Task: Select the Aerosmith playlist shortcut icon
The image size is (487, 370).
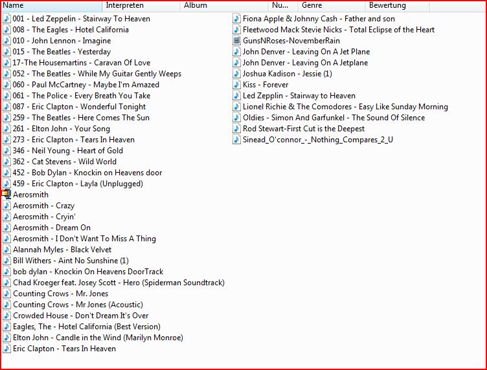Action: point(6,195)
